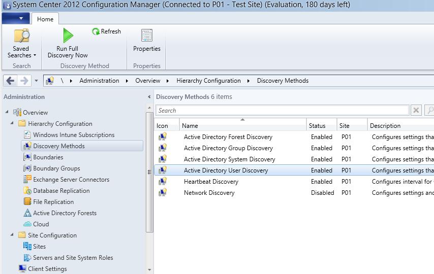Expand the breadcrumb arrow after Hierarchy Configuration
The height and width of the screenshot is (274, 434).
point(249,81)
